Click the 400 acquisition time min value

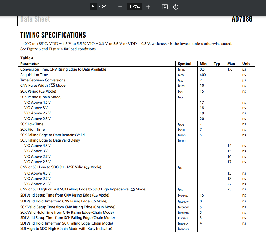point(203,75)
